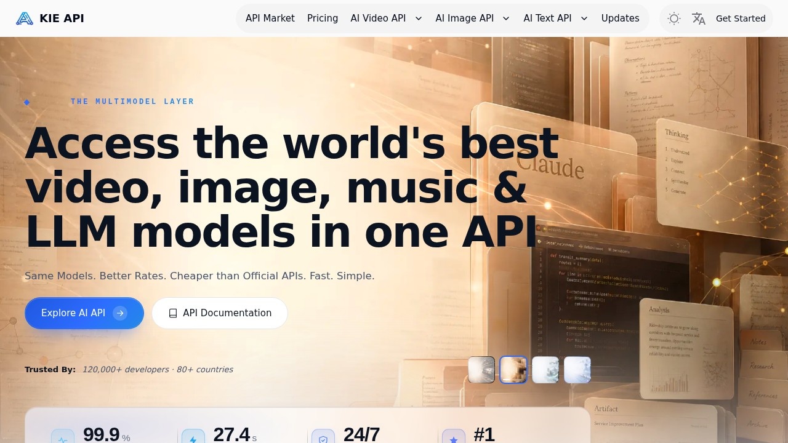This screenshot has height=443, width=788.
Task: Click the AI Video API label
Action: [x=378, y=18]
